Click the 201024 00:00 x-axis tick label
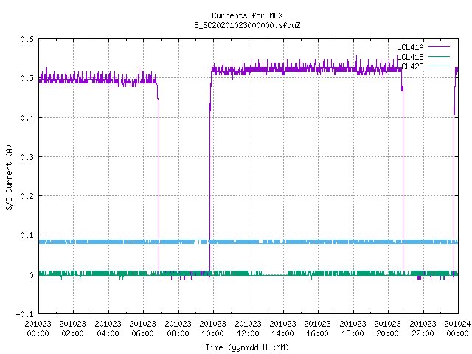Screen dimensions: 472x354 457,328
